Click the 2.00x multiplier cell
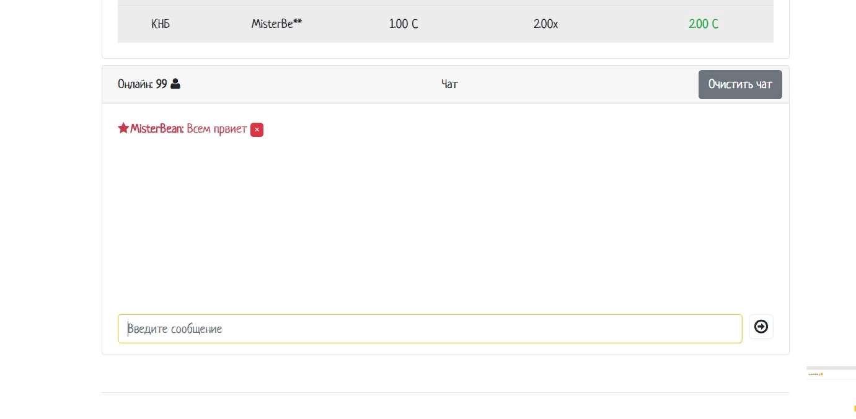The width and height of the screenshot is (856, 419). click(545, 24)
